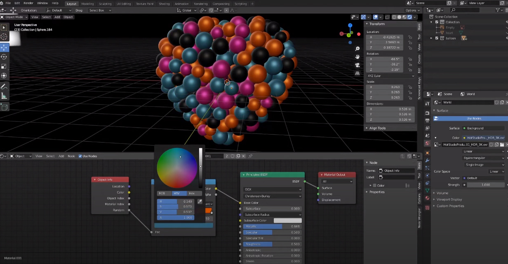Toggle camera view with the camera icon
This screenshot has height=264, width=508.
tap(357, 65)
